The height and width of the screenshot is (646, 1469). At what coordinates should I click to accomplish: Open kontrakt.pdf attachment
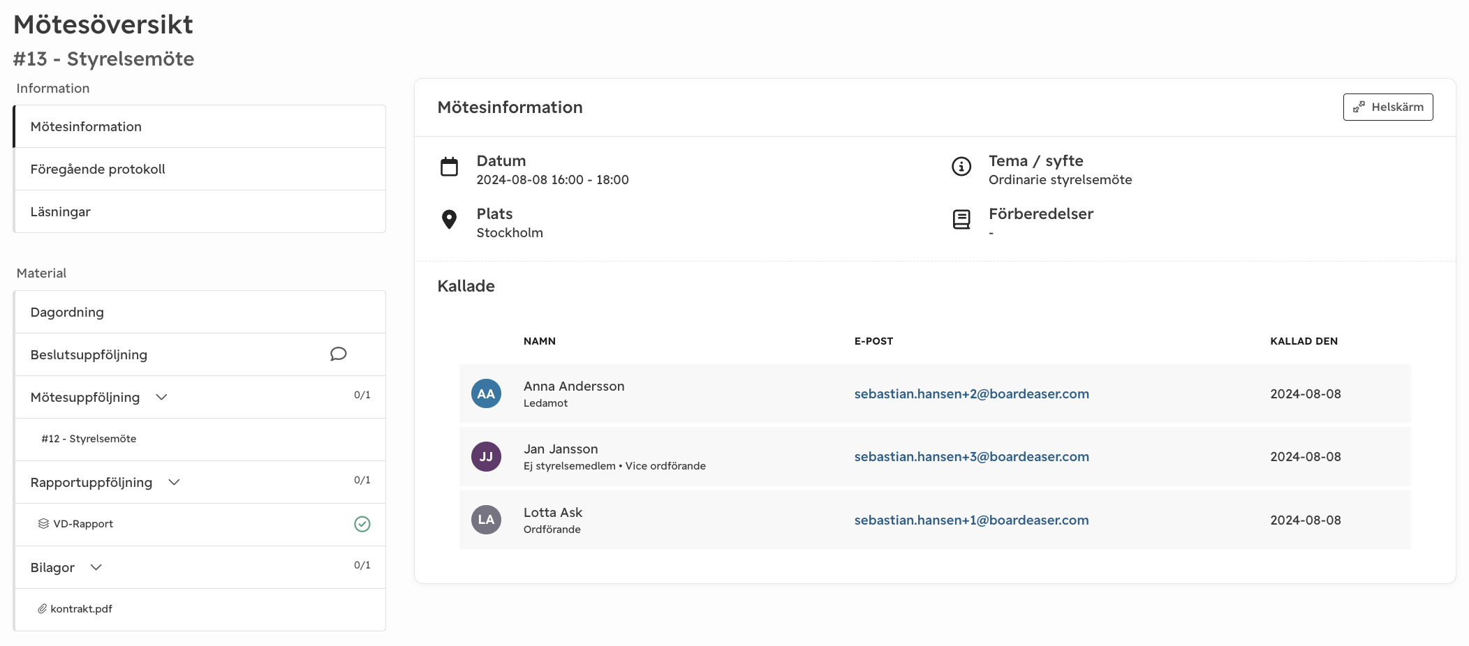[200, 610]
